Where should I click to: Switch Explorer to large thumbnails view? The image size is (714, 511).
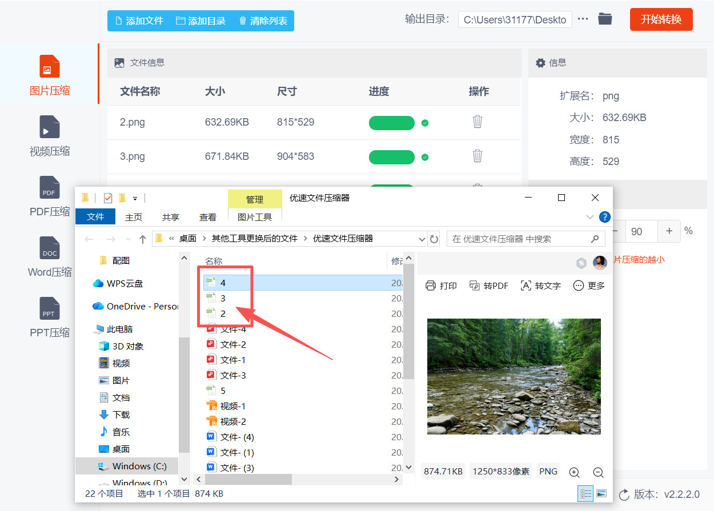[x=601, y=493]
